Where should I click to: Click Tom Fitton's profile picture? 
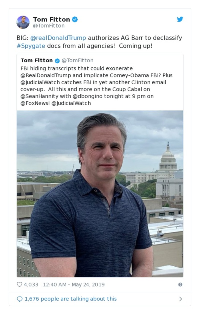23,22
